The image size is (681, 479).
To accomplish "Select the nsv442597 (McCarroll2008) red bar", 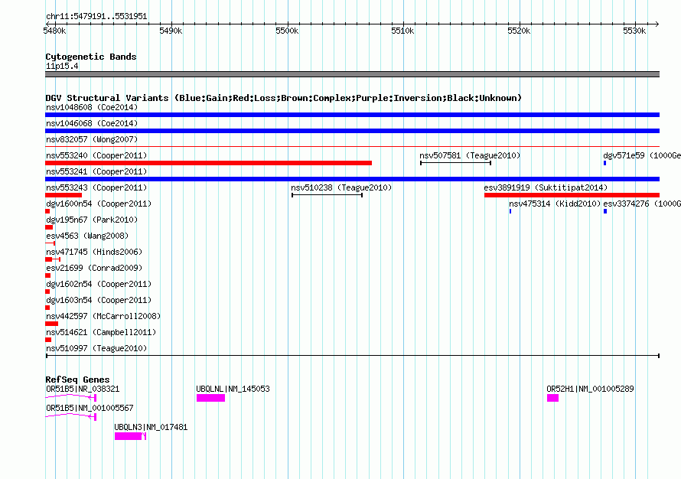I will point(52,324).
